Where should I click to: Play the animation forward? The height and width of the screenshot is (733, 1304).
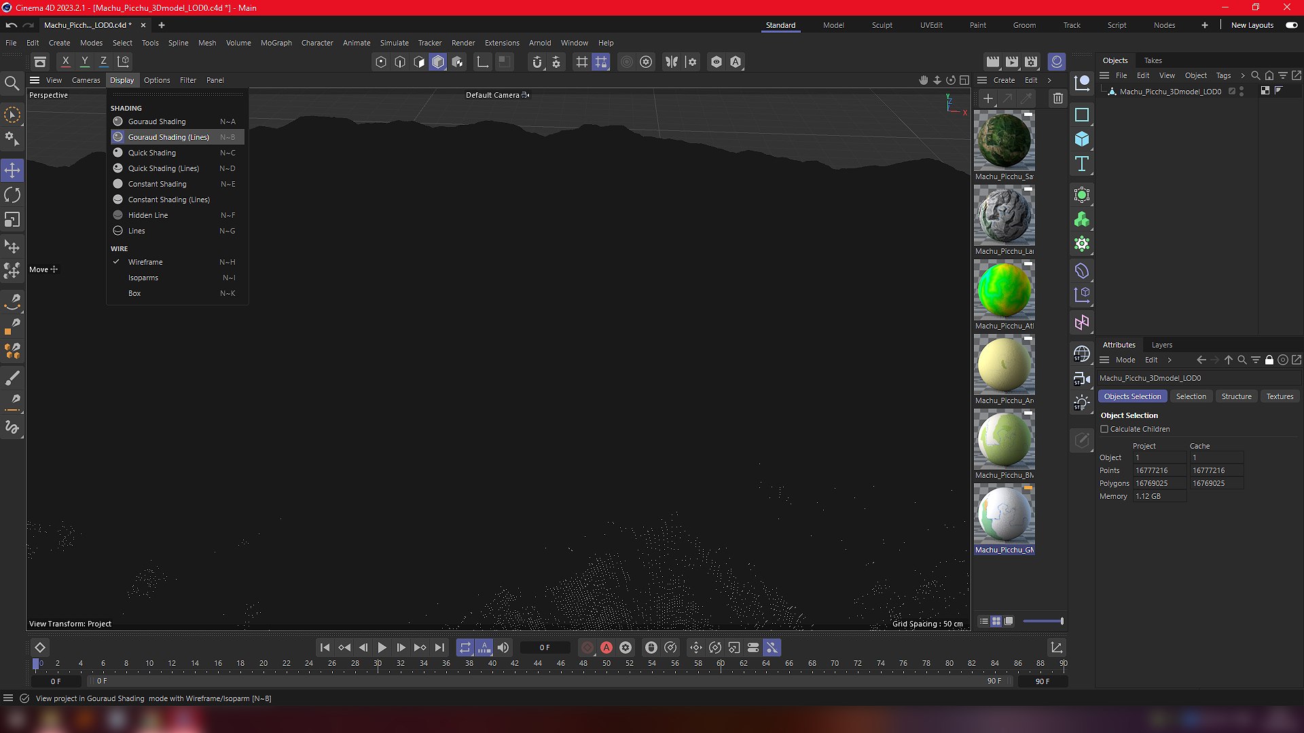382,647
